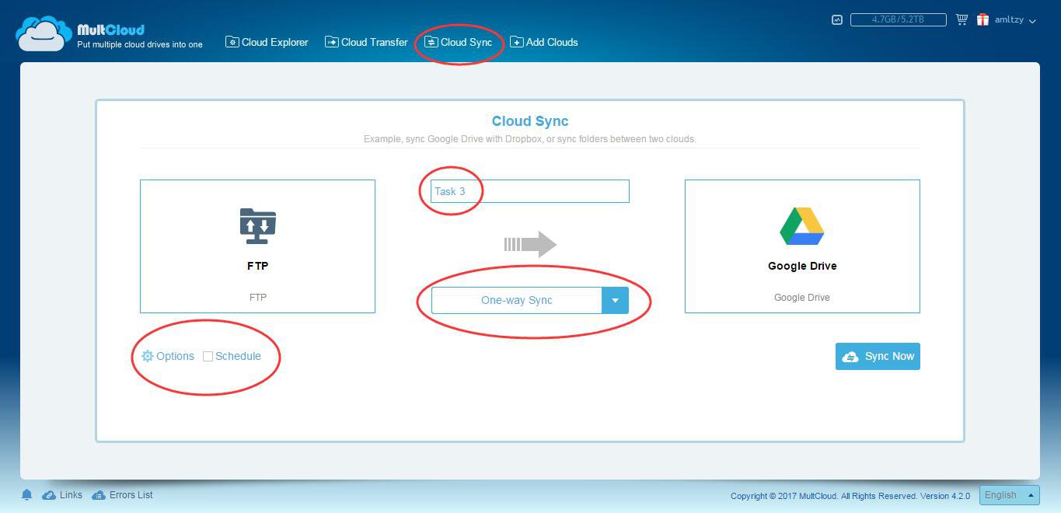Open the Errors List
The image size is (1061, 513).
click(x=122, y=495)
